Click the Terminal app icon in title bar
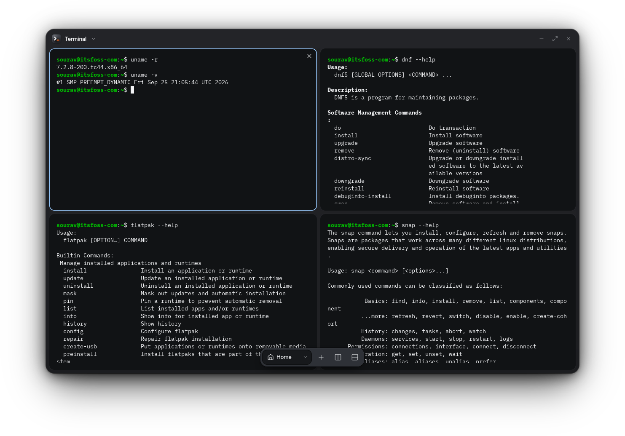Screen dimensions: 625x436 click(56, 39)
